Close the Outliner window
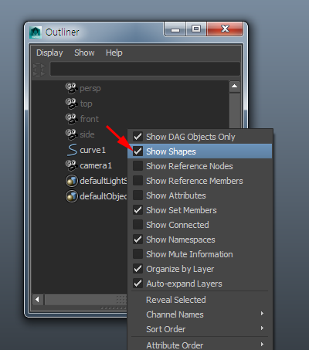The width and height of the screenshot is (309, 350). click(225, 29)
